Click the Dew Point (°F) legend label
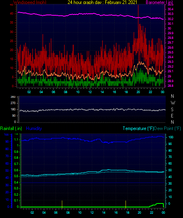This screenshot has width=183, height=218. coord(167,128)
